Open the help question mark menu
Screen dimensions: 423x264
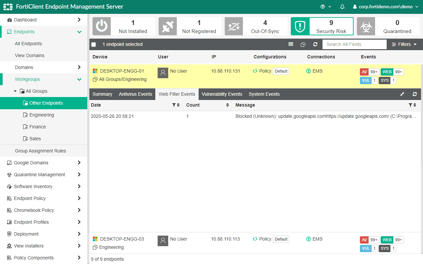[x=326, y=7]
